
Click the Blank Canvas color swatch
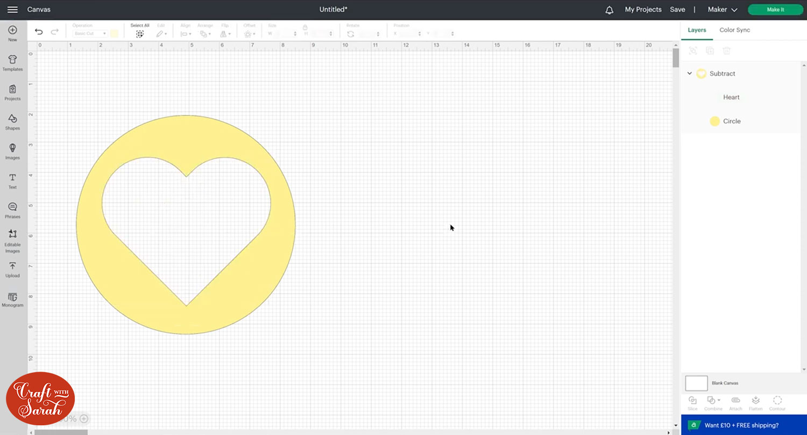pos(696,383)
